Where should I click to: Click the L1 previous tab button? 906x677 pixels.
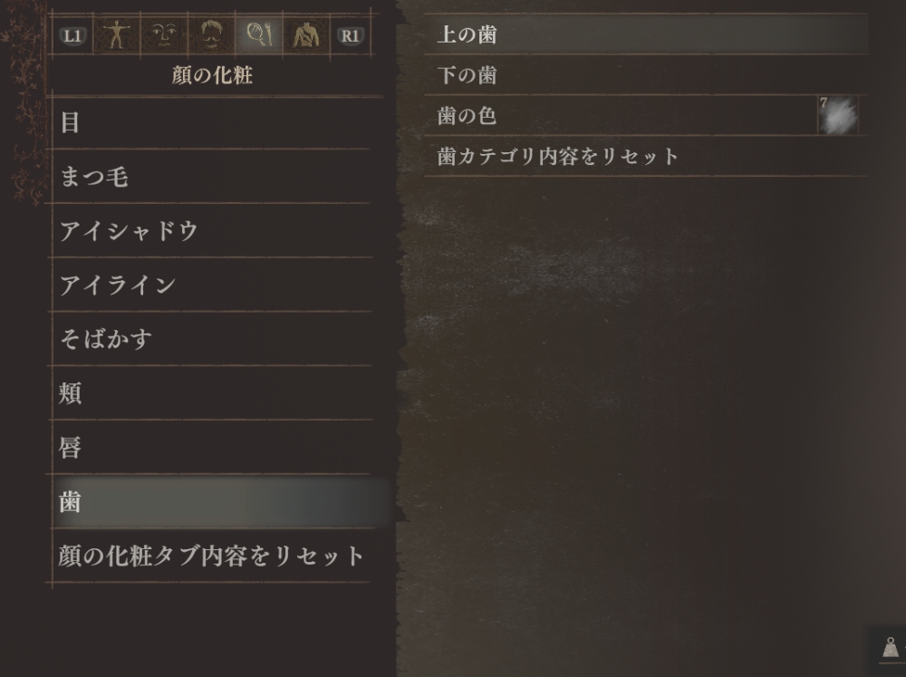pyautogui.click(x=72, y=36)
